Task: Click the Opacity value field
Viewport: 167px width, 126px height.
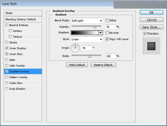Action: click(110, 27)
